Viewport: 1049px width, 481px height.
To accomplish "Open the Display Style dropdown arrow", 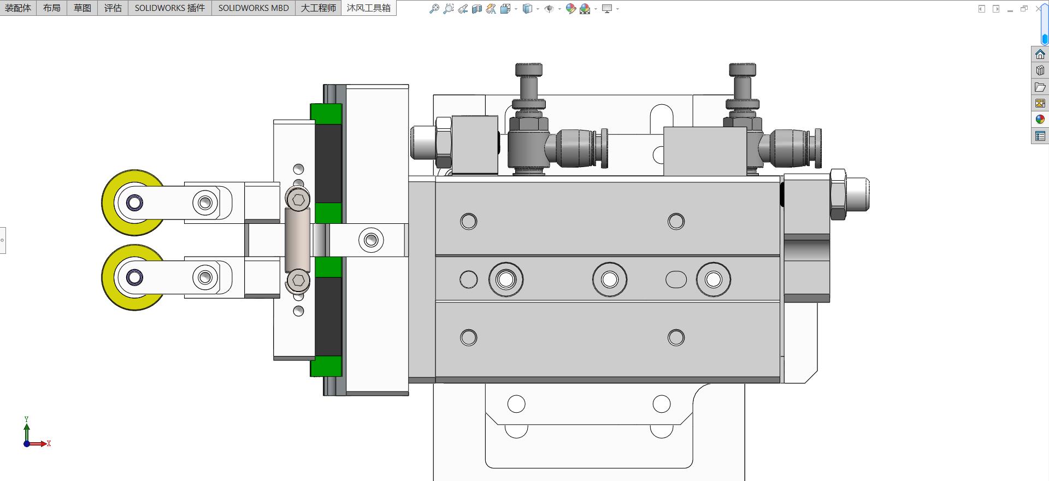I will 538,9.
